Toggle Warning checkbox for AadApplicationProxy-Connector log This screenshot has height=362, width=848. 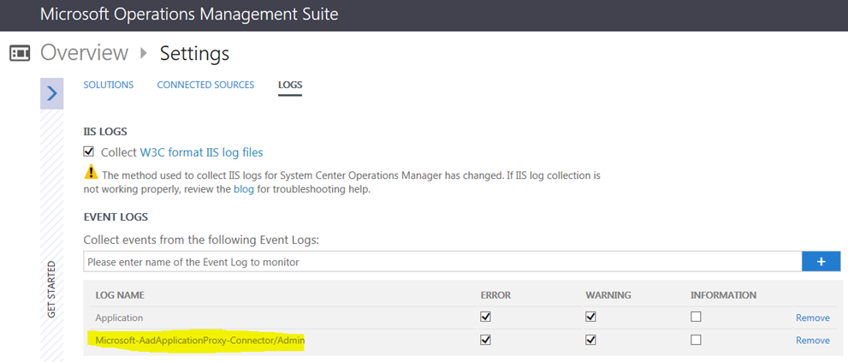590,340
